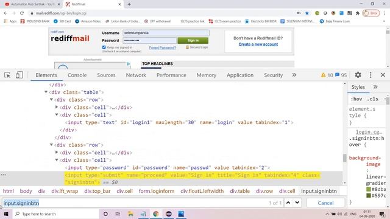
Task: Open the Security tab
Action: [x=274, y=75]
